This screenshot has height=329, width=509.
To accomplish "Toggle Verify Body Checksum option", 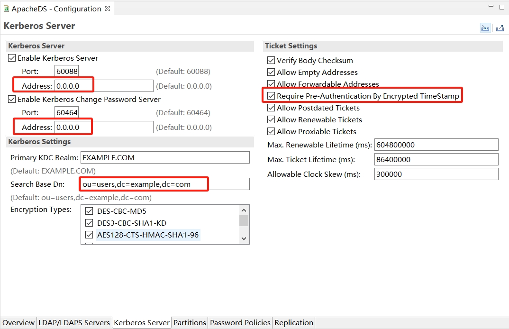I will 271,61.
